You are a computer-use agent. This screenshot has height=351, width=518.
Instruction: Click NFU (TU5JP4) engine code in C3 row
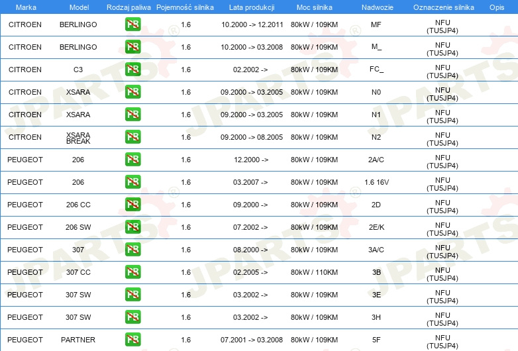(x=442, y=72)
